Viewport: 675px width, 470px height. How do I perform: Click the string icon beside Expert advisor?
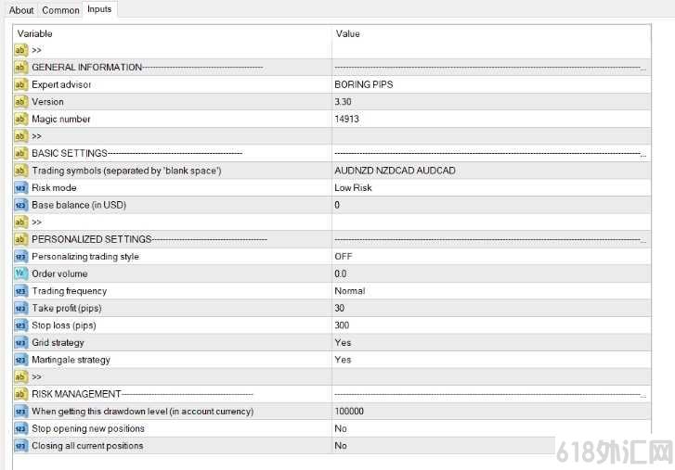(x=20, y=84)
